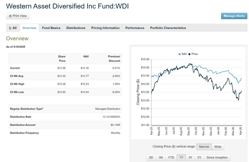Viewport: 249px width, 162px height.
Task: Click the Closing Price ($) axis title
Action: (x=138, y=92)
